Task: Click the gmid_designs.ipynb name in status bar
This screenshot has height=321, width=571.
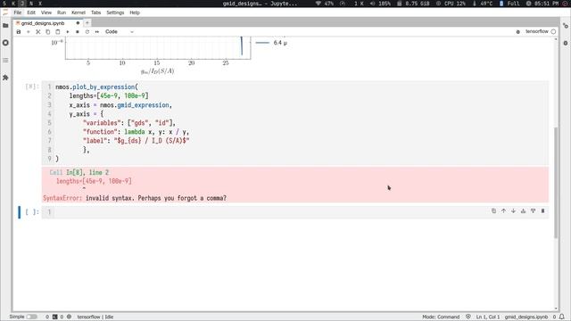Action: click(526, 317)
